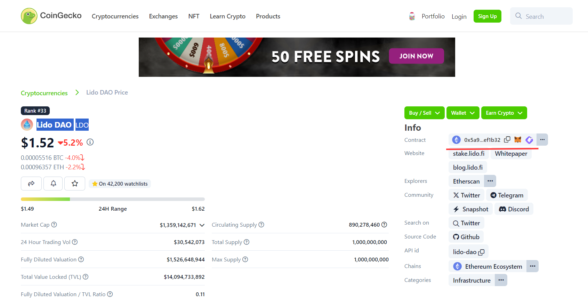The height and width of the screenshot is (300, 588).
Task: Open the NFT menu item
Action: (x=194, y=16)
